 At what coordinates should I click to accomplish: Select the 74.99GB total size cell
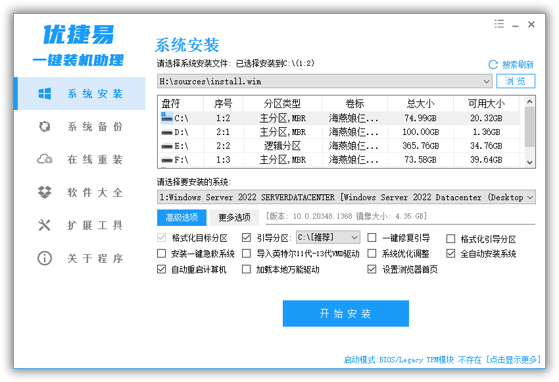click(420, 118)
